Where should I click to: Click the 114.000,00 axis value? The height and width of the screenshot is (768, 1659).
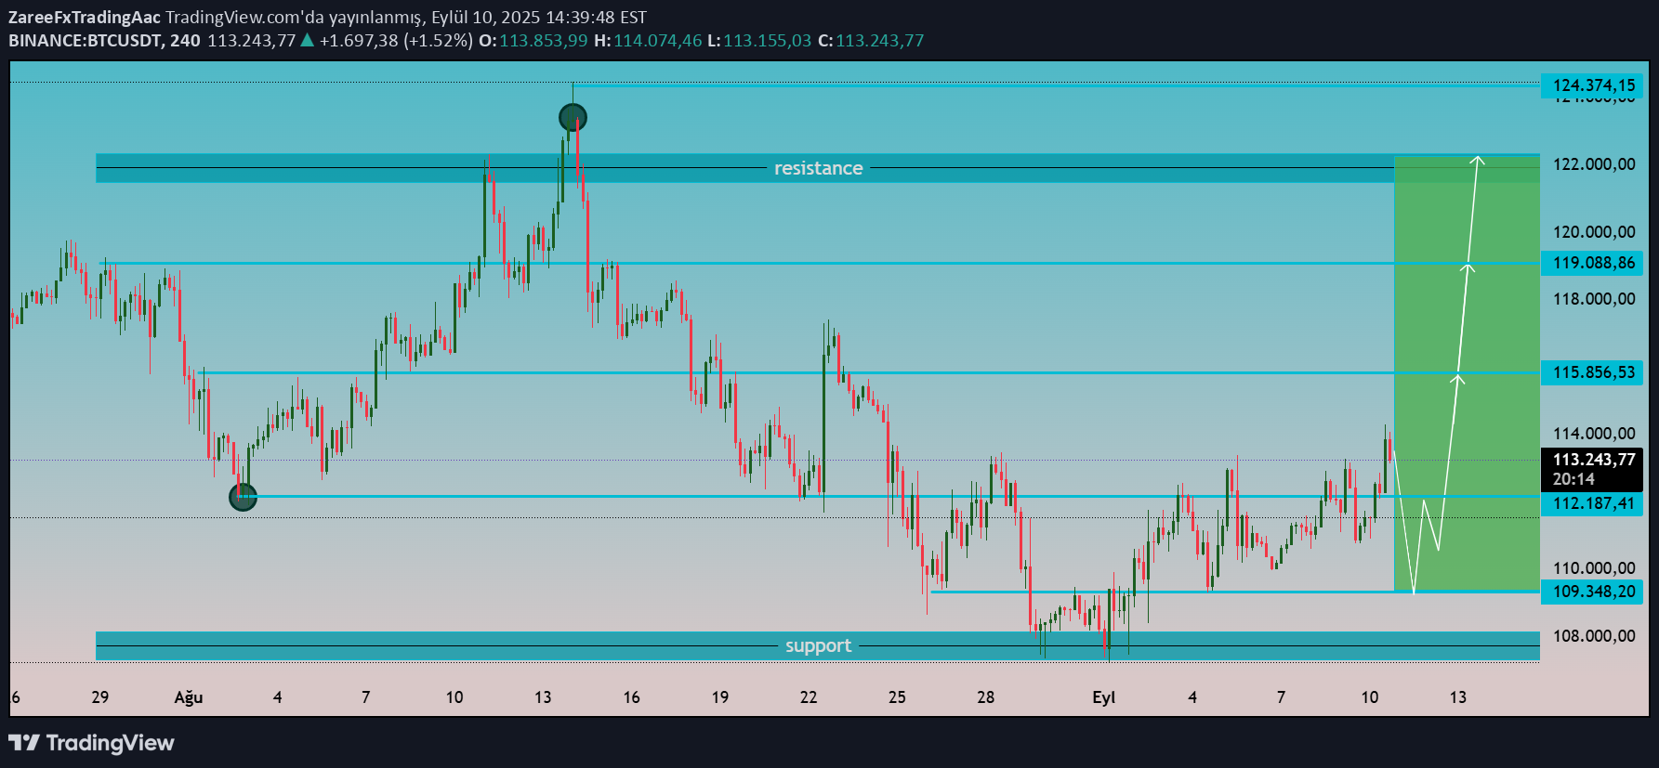tap(1594, 434)
